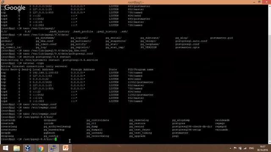Click 'PG_VERSION' in data directory listing
This screenshot has height=152, width=271.
[149, 47]
